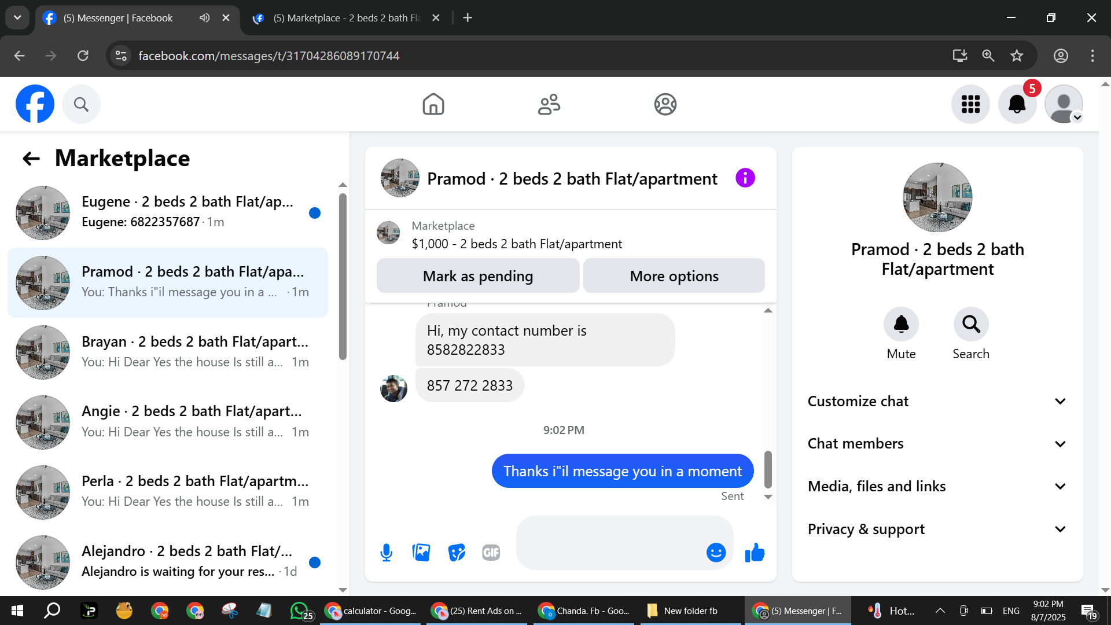Close the Messenger browser tab
The width and height of the screenshot is (1111, 625).
226,18
